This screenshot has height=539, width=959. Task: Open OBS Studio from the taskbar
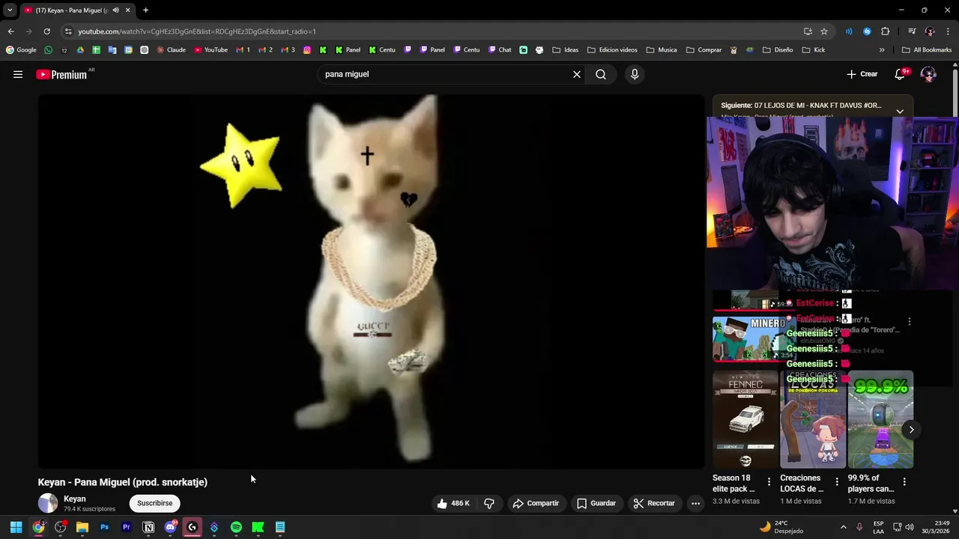(x=60, y=527)
